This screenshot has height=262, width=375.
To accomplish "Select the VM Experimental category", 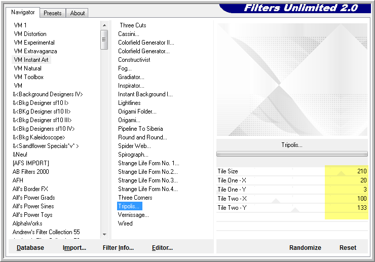I will [x=34, y=43].
